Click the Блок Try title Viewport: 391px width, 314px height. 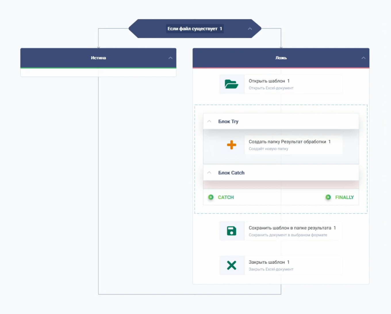(x=228, y=121)
